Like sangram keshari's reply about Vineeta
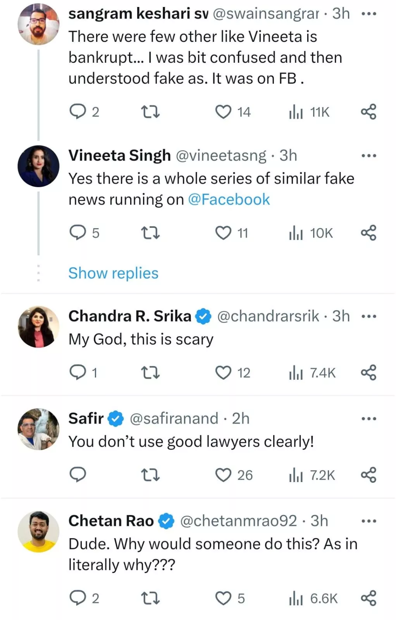The height and width of the screenshot is (620, 396). [224, 112]
